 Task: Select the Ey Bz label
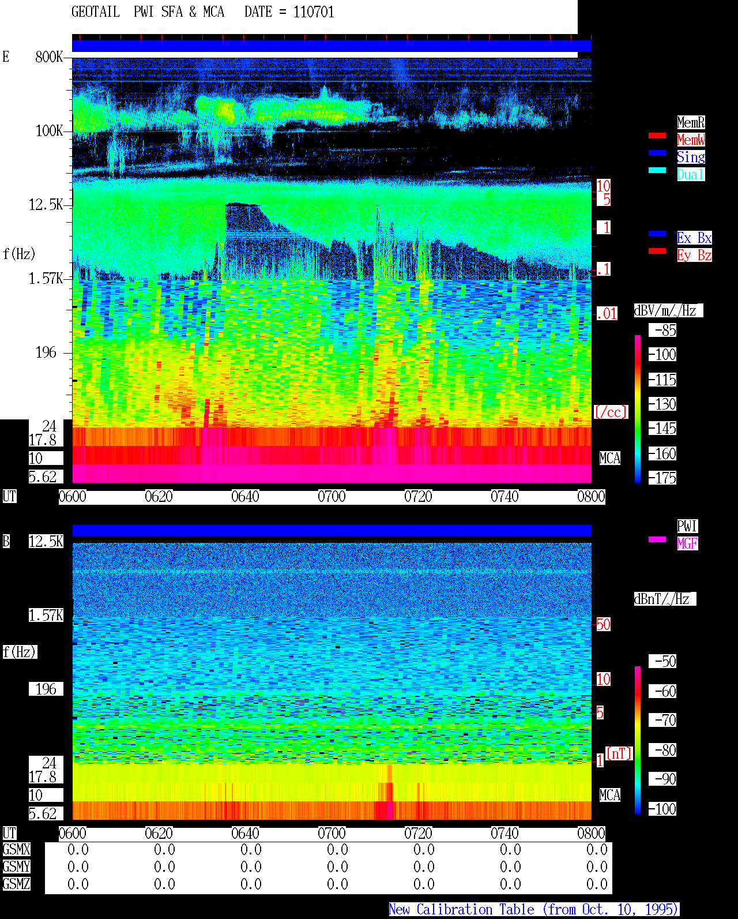pos(694,255)
